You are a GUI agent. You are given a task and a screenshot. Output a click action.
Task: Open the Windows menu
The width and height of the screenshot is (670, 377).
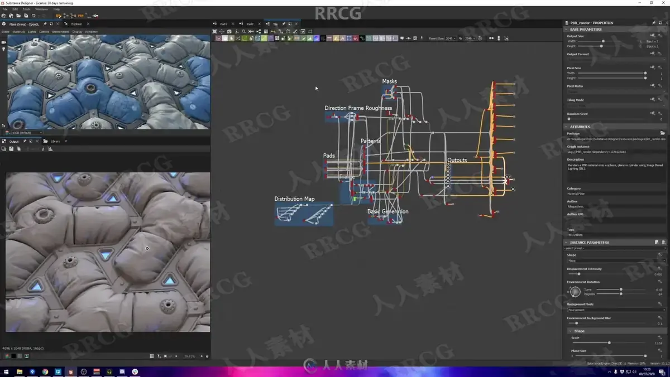tap(41, 9)
